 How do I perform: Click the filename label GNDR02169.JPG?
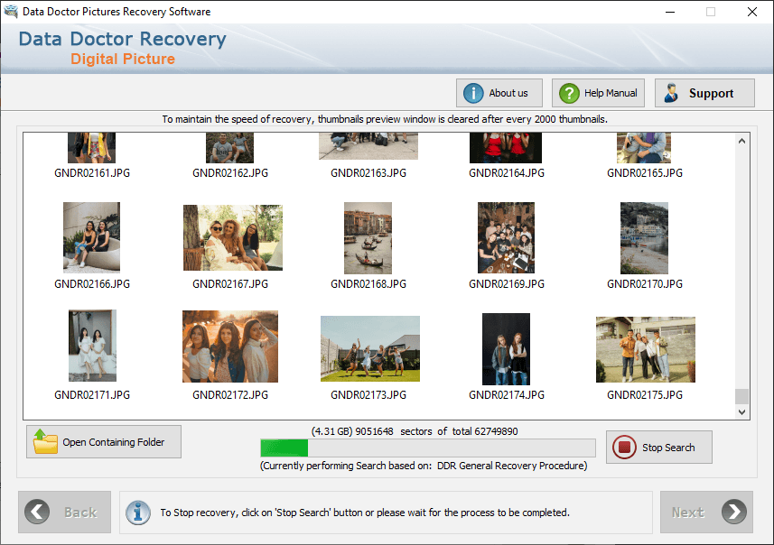(x=507, y=284)
